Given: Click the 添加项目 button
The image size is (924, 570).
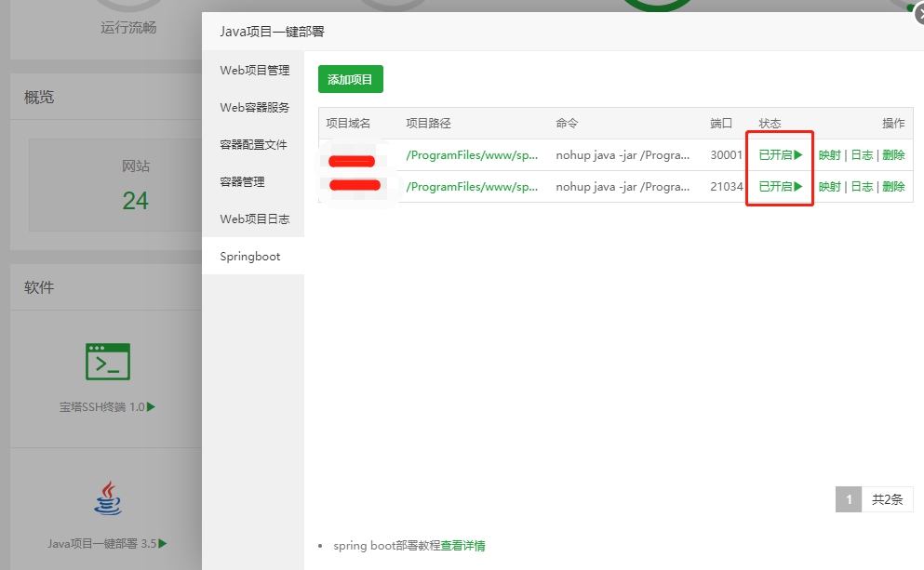Looking at the screenshot, I should 351,79.
